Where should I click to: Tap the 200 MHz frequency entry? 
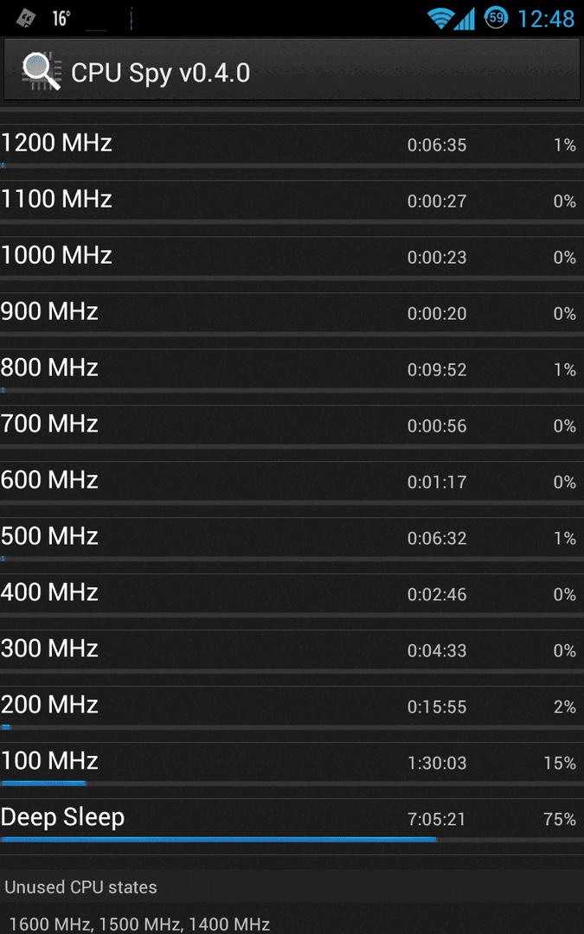point(292,708)
